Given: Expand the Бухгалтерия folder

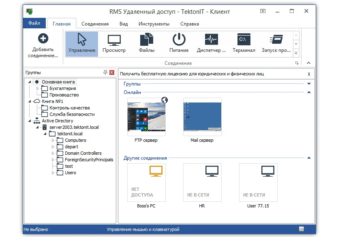Looking at the screenshot, I should pos(37,88).
